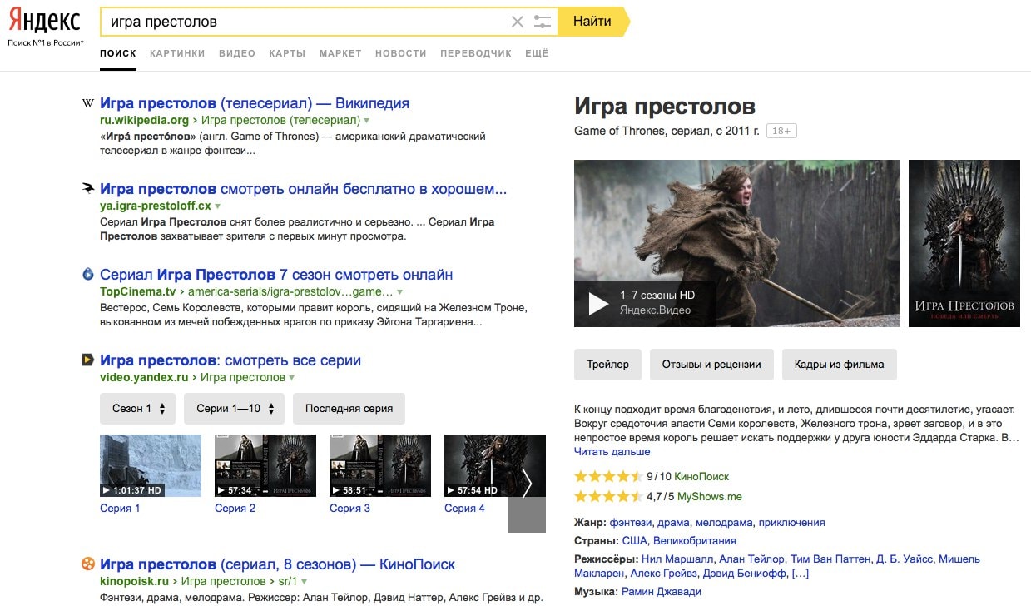Click Wikipedia favicon beside first result
1031x606 pixels.
pyautogui.click(x=88, y=103)
